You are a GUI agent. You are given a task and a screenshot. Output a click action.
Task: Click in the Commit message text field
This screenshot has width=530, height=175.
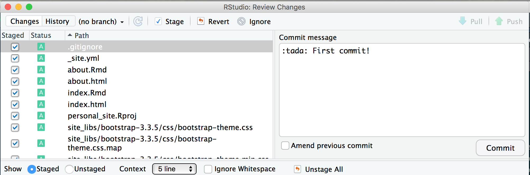tap(402, 90)
